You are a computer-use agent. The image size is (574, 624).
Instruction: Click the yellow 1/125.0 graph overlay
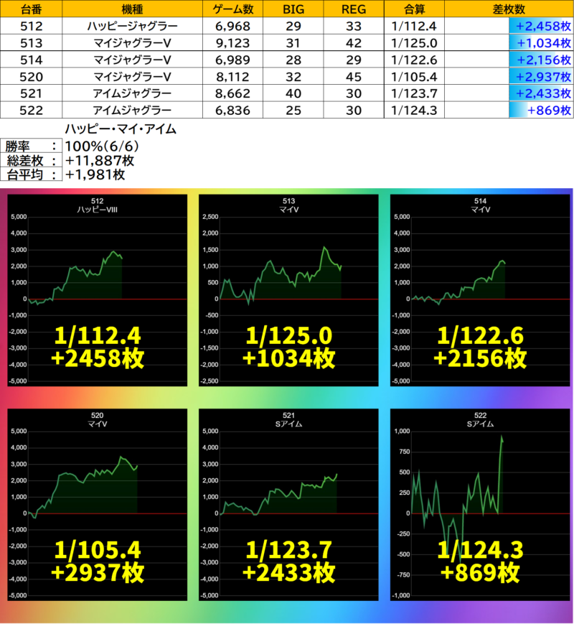click(288, 335)
